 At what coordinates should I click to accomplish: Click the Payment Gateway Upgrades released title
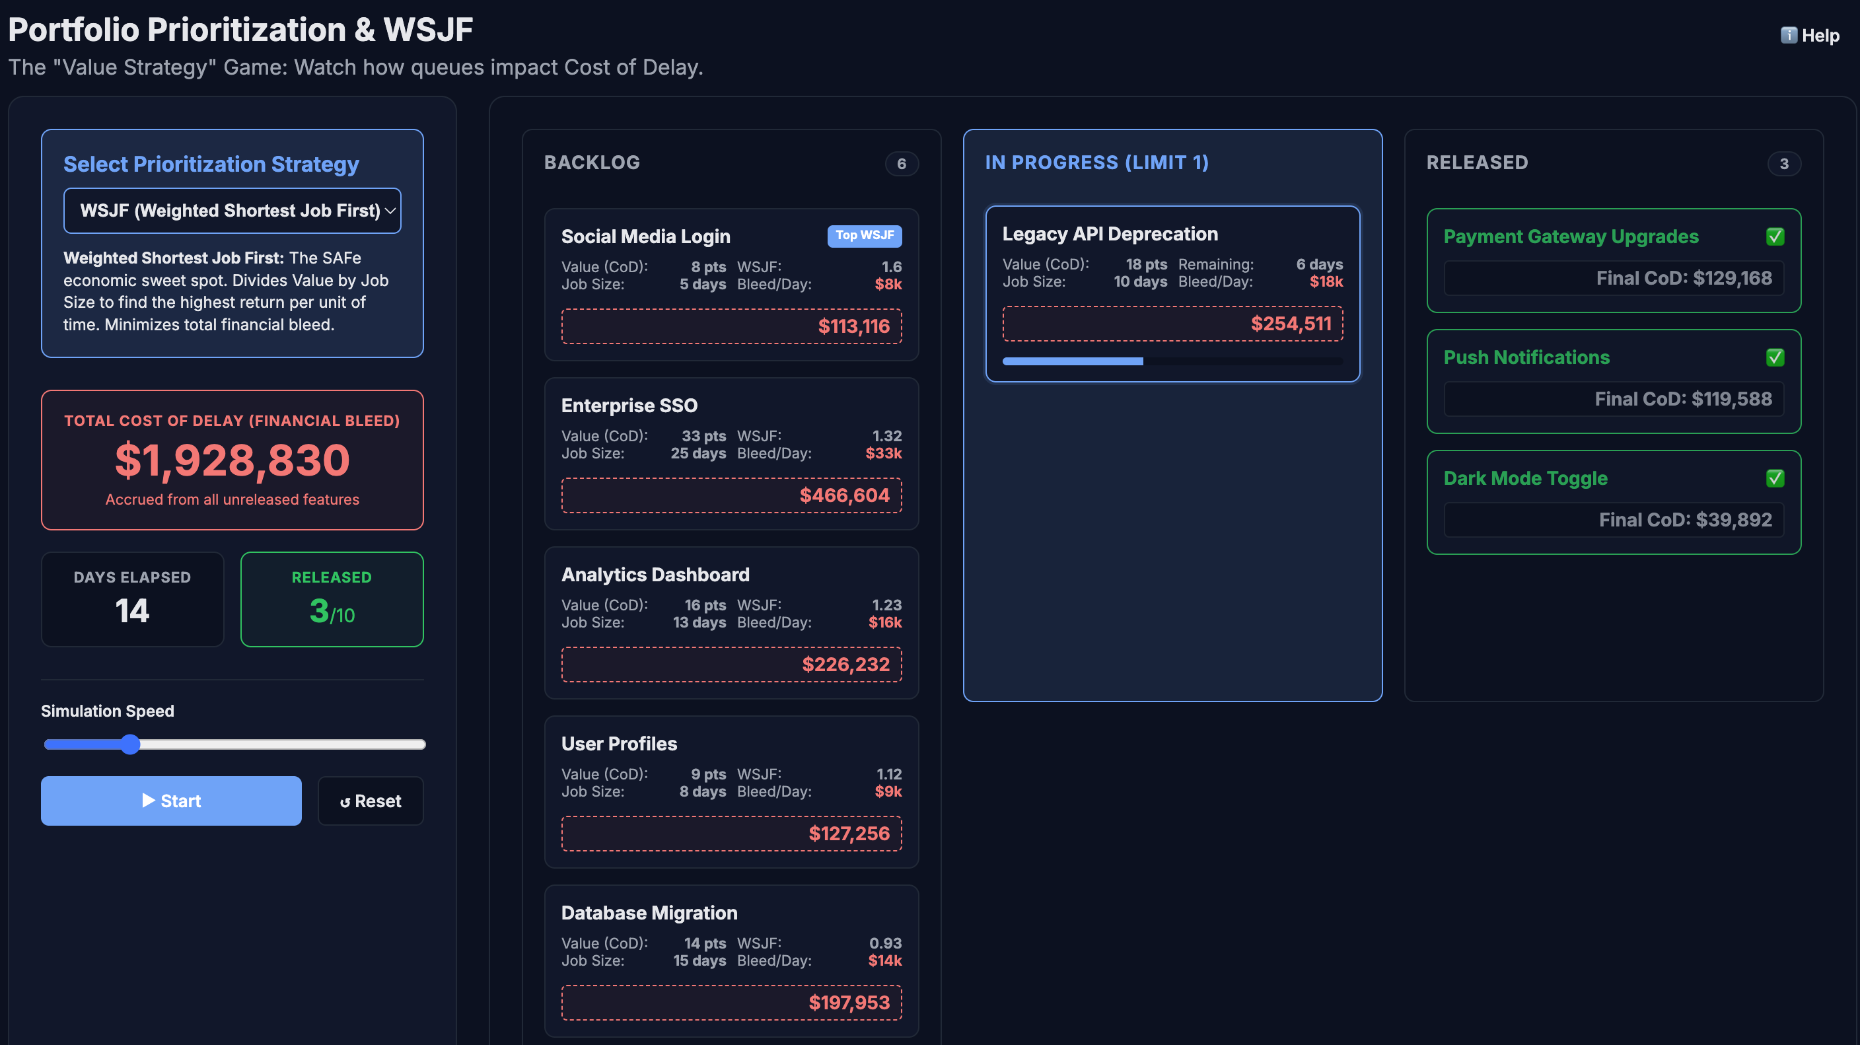(1571, 237)
